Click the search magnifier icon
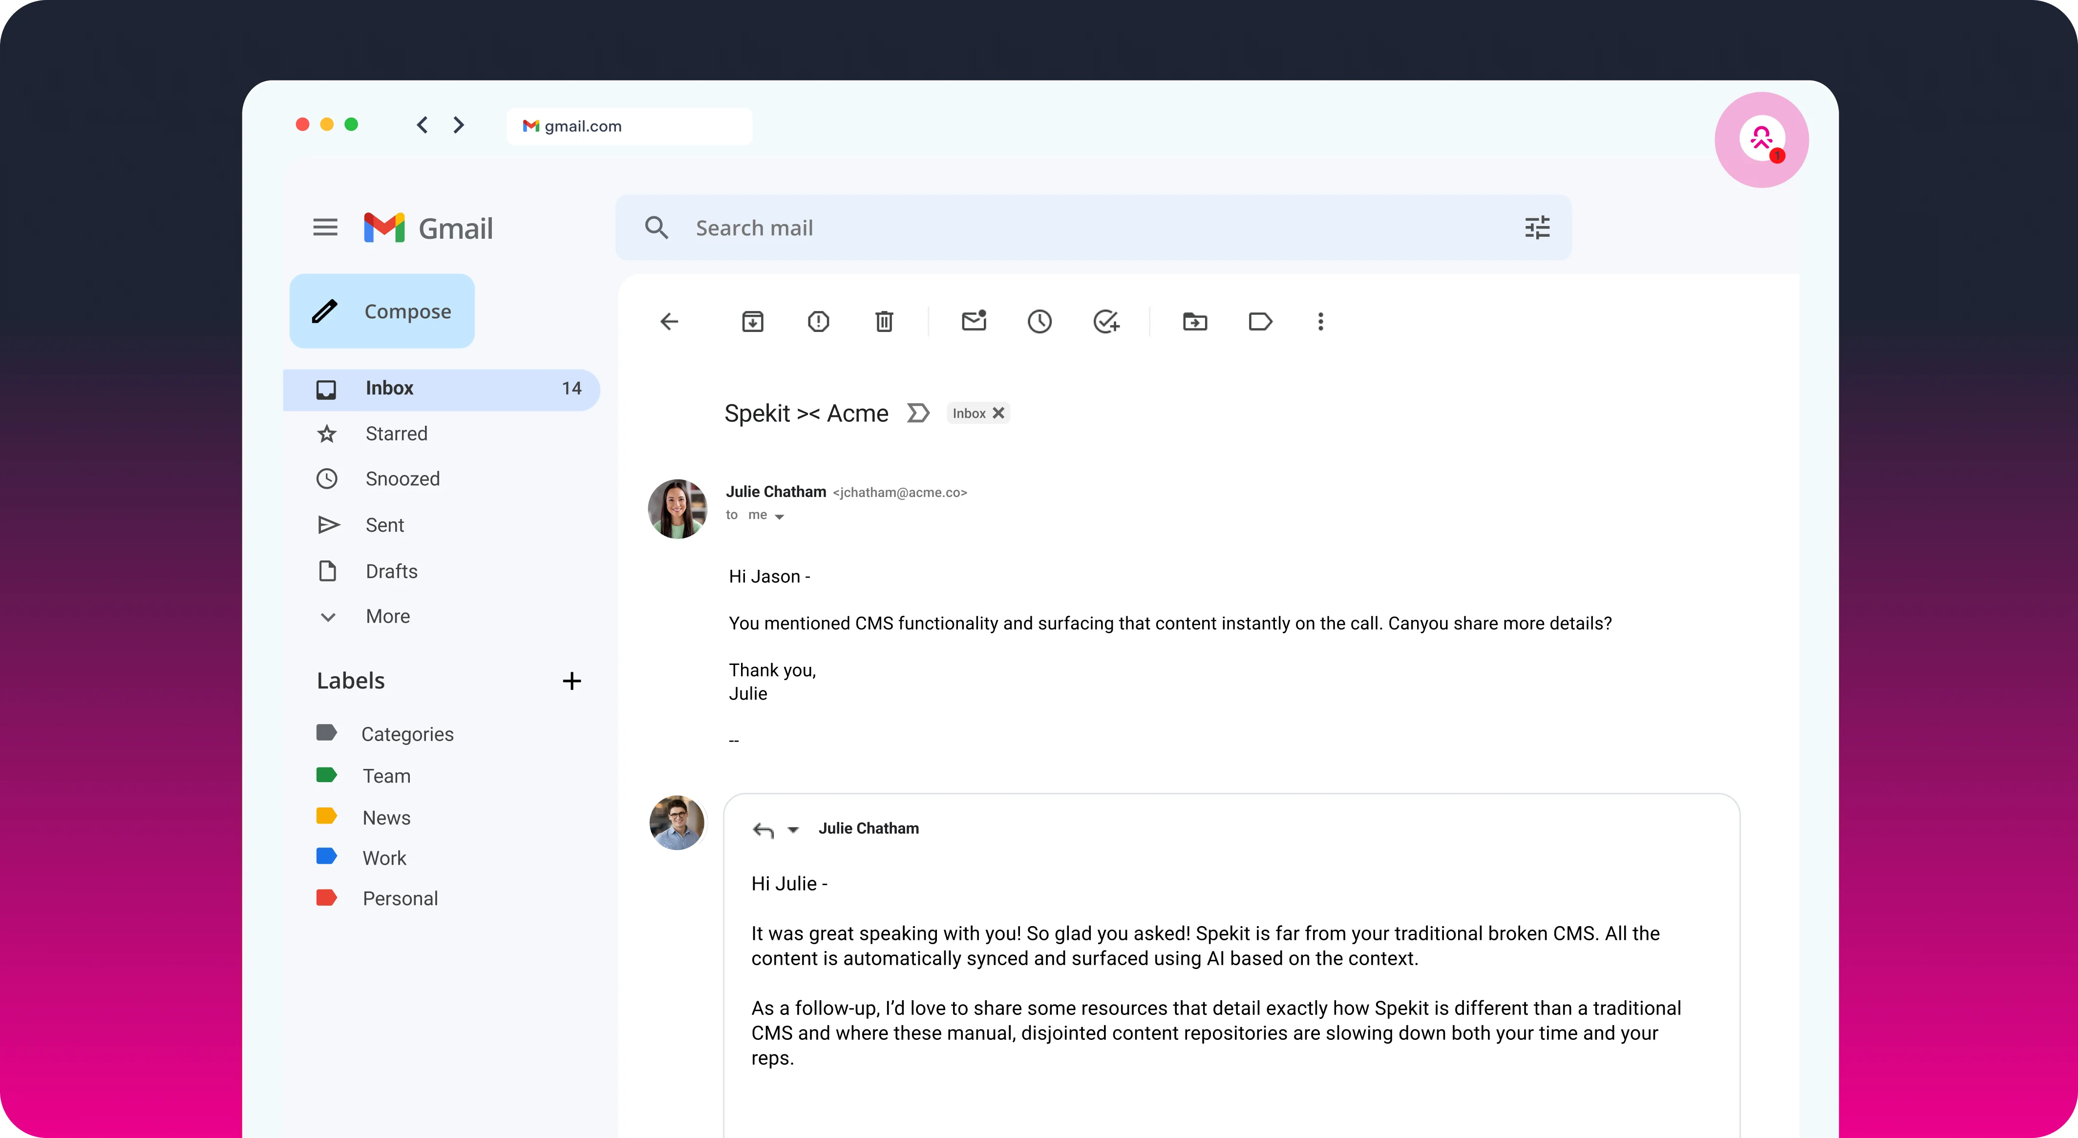2078x1138 pixels. click(x=657, y=228)
